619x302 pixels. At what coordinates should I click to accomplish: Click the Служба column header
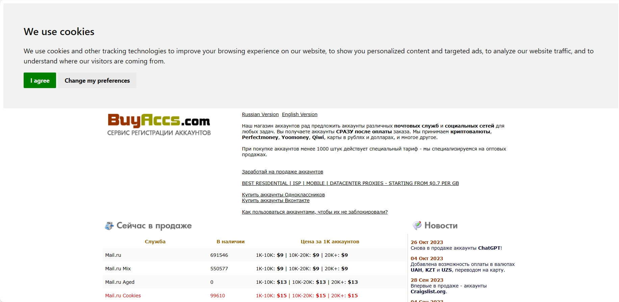pyautogui.click(x=155, y=242)
